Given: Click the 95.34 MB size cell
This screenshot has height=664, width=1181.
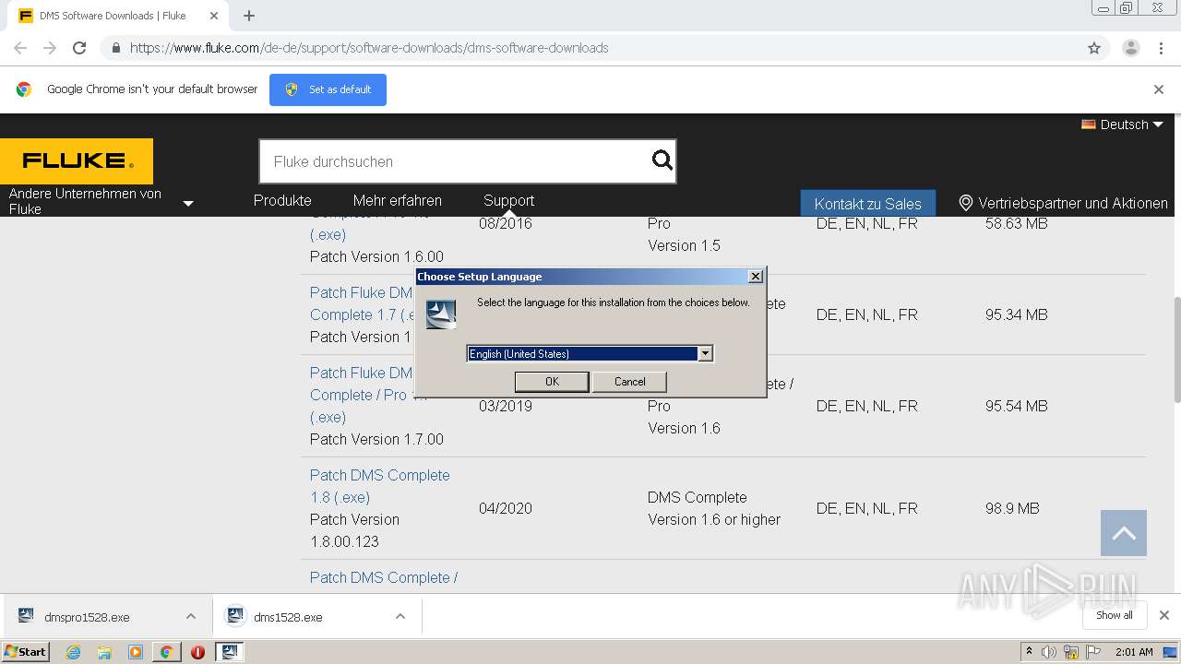Looking at the screenshot, I should 1017,314.
